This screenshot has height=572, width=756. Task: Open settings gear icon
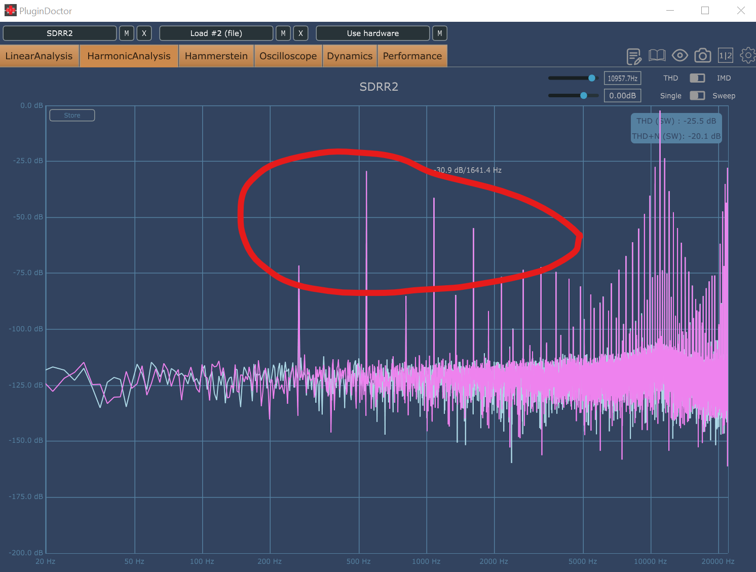point(747,56)
